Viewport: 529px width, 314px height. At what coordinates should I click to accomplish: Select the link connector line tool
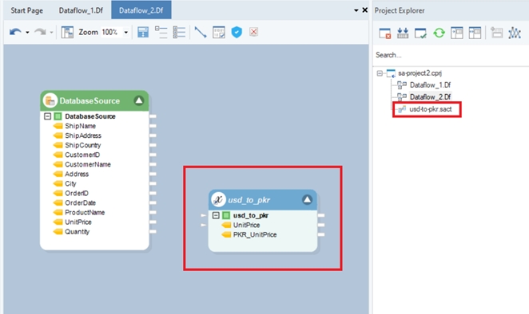coord(201,33)
